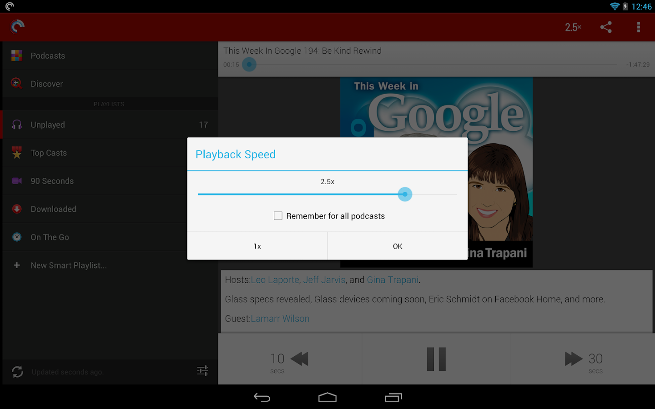Image resolution: width=655 pixels, height=409 pixels.
Task: Open the Lamarr Wilson guest link
Action: 280,319
